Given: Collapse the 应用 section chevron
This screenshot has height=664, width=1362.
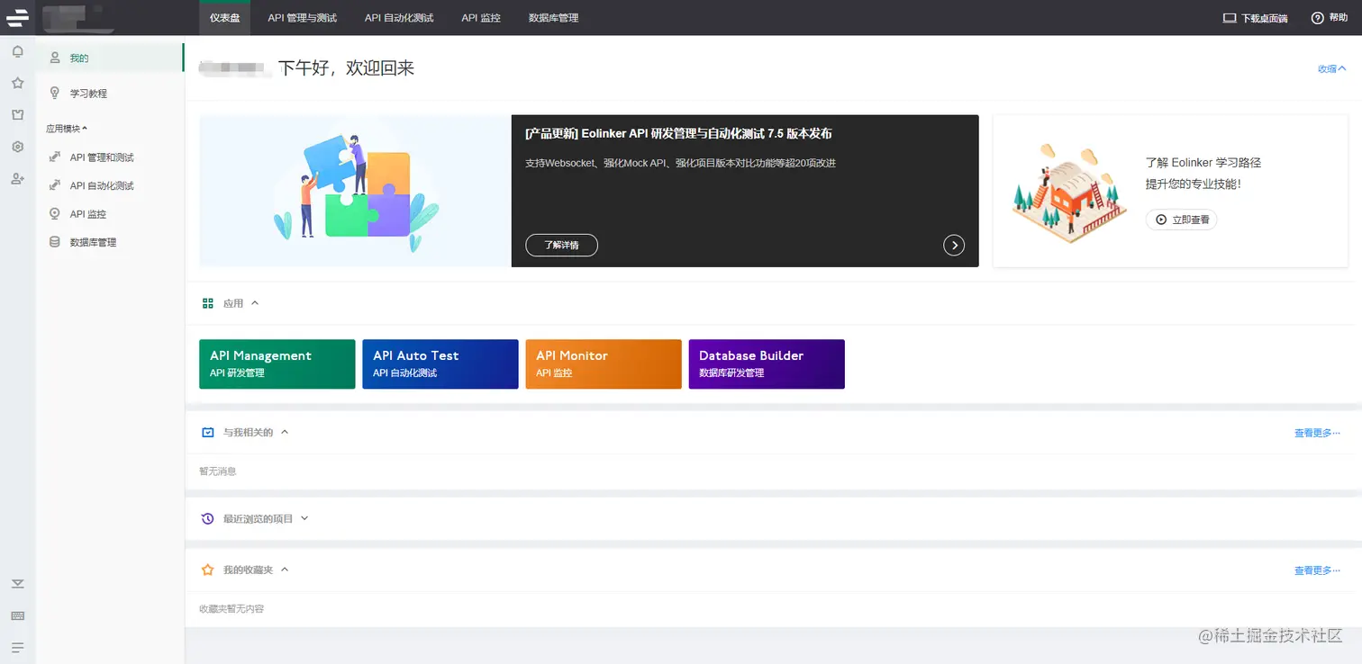Looking at the screenshot, I should pyautogui.click(x=255, y=303).
